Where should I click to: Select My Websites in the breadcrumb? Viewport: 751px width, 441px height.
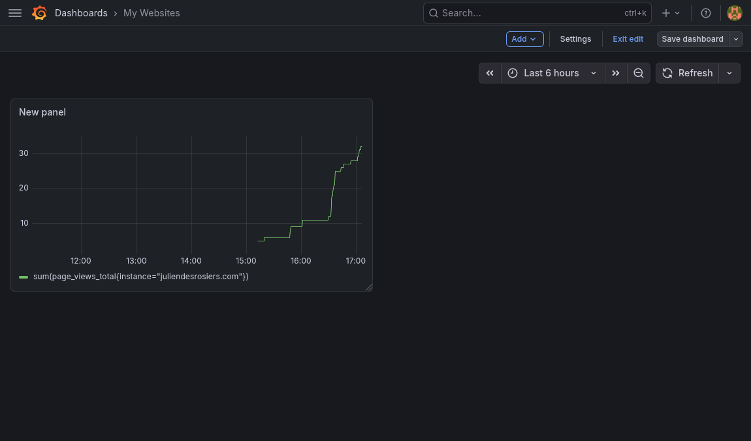tap(152, 12)
